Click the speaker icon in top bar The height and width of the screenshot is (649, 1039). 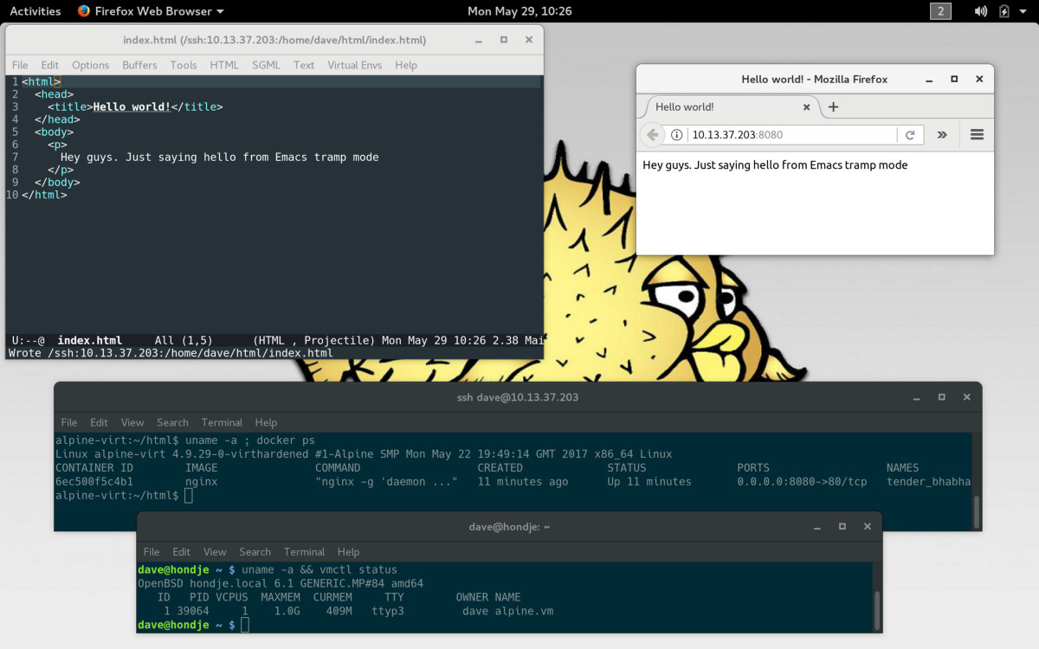coord(982,11)
